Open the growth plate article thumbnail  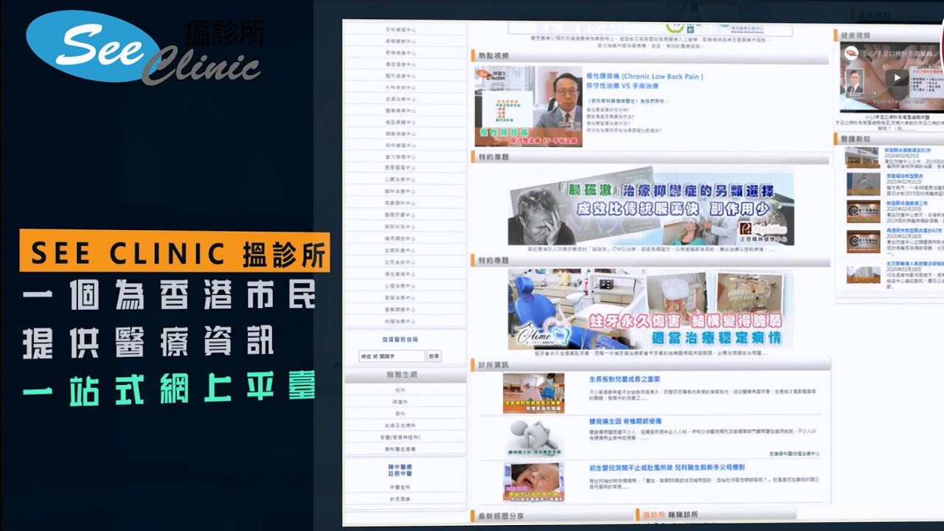pos(533,393)
